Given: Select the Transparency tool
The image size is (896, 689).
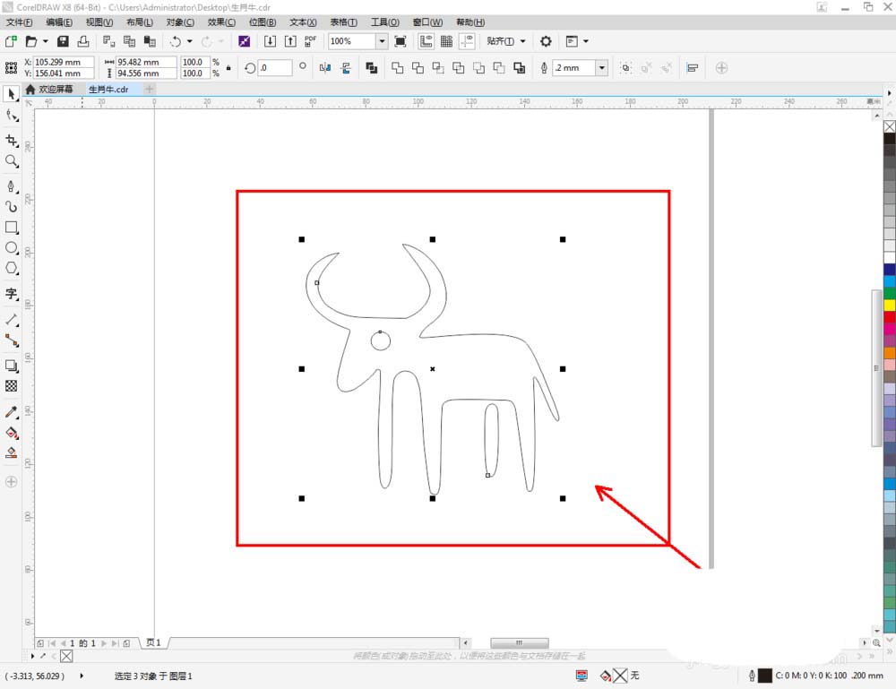Looking at the screenshot, I should (x=12, y=386).
